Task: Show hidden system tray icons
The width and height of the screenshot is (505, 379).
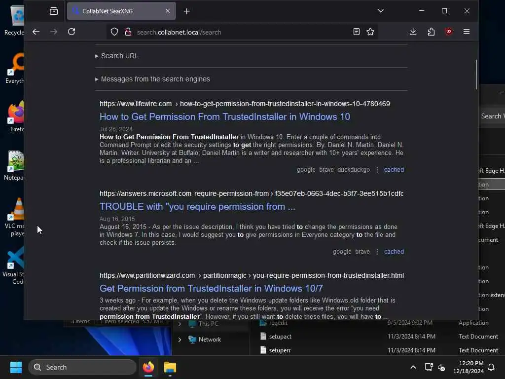Action: coord(413,367)
